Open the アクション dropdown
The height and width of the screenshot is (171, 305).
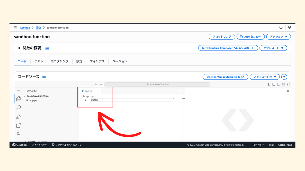point(279,37)
